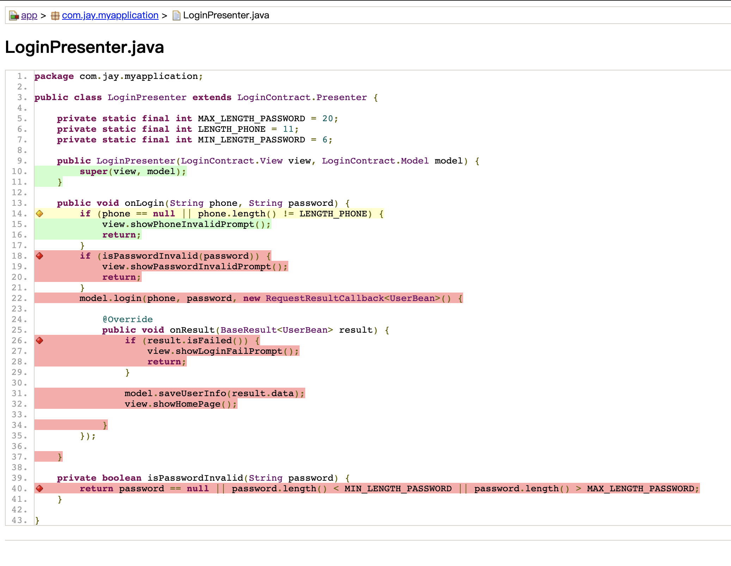Click the LoginPresenter.java page heading
Screen dimensions: 731x566
pos(85,47)
